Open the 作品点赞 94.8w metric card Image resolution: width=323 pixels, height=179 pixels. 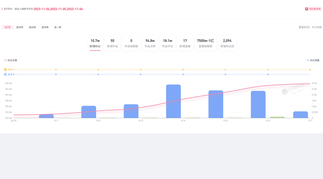(x=150, y=43)
